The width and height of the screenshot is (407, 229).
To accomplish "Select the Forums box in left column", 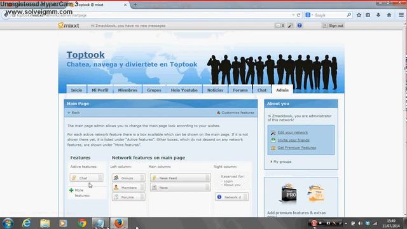I will (128, 197).
